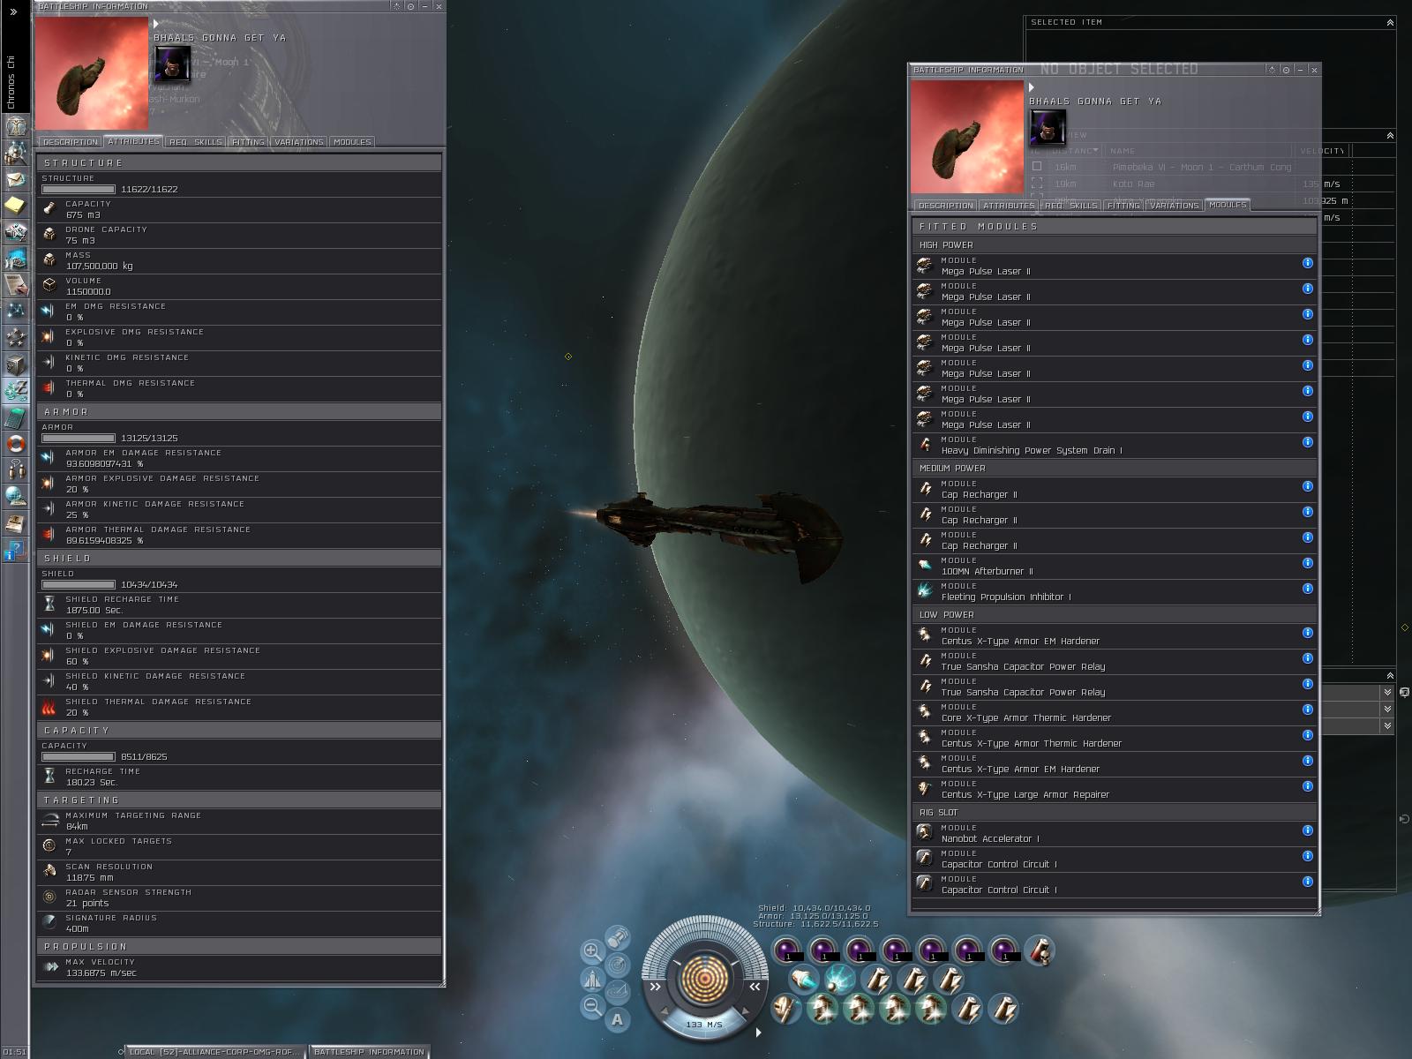Show info for 100MN Afterburner II

pyautogui.click(x=1307, y=563)
